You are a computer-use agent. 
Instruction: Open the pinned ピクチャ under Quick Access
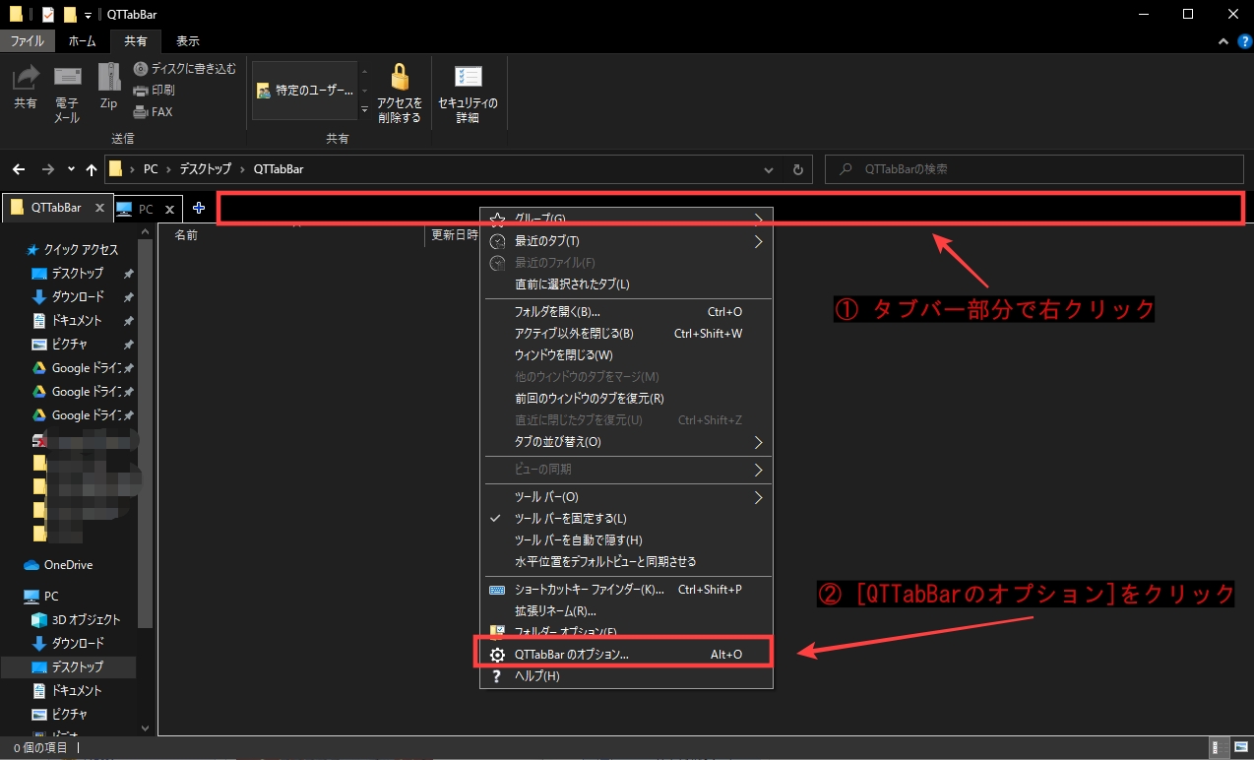(x=70, y=345)
